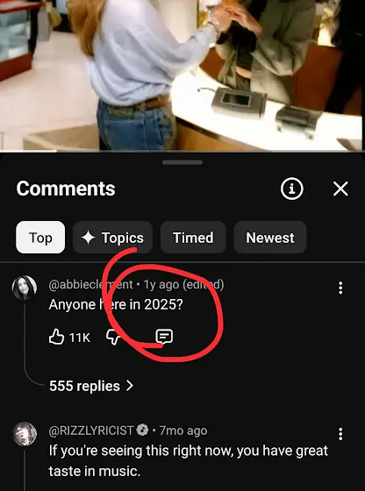Open more options for @RIZZLYRICIST comment
365x491 pixels.
tap(340, 434)
